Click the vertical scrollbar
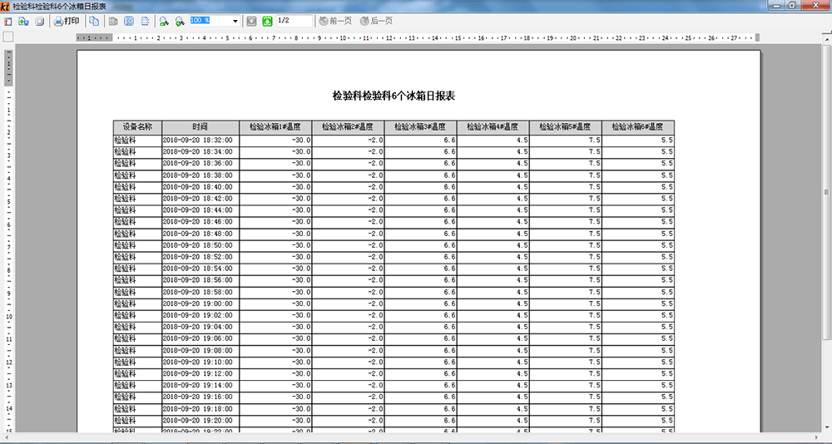 [827, 194]
